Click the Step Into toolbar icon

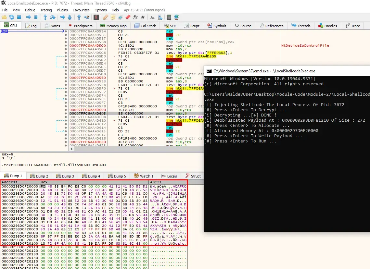coord(45,17)
